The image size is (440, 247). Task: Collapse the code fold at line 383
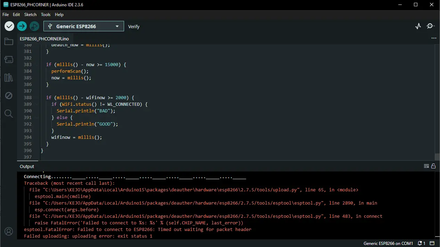36,65
